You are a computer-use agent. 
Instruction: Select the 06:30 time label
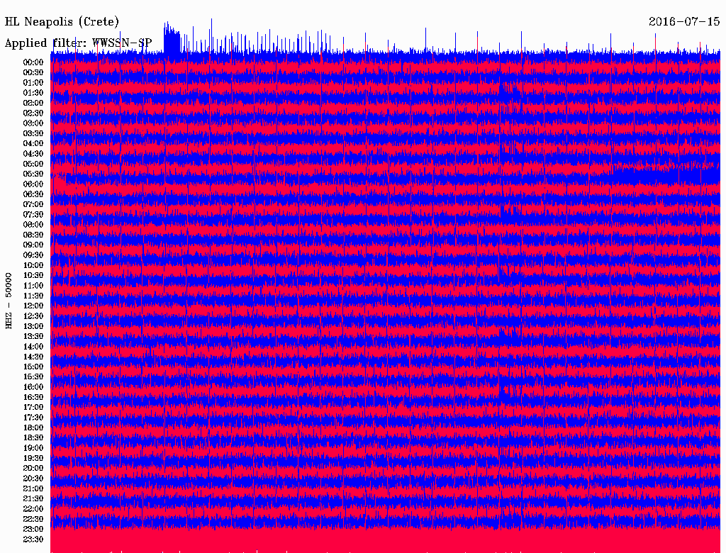(x=33, y=194)
